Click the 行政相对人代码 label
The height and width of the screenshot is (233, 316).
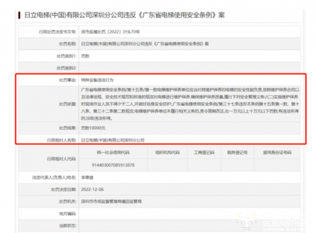(x=61, y=159)
